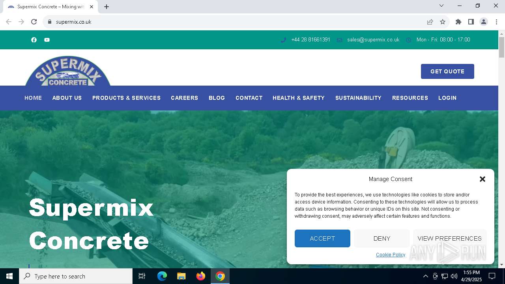Open Sustainability menu item
This screenshot has width=505, height=284.
[x=358, y=98]
